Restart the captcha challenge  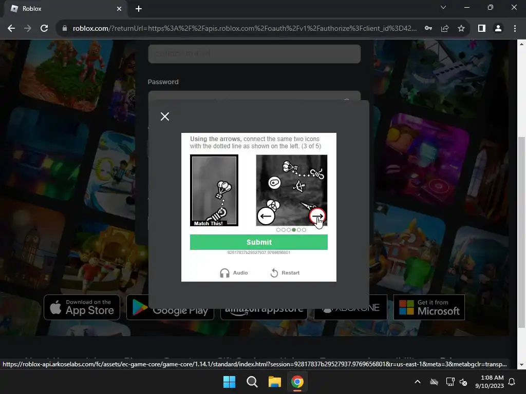tap(285, 273)
